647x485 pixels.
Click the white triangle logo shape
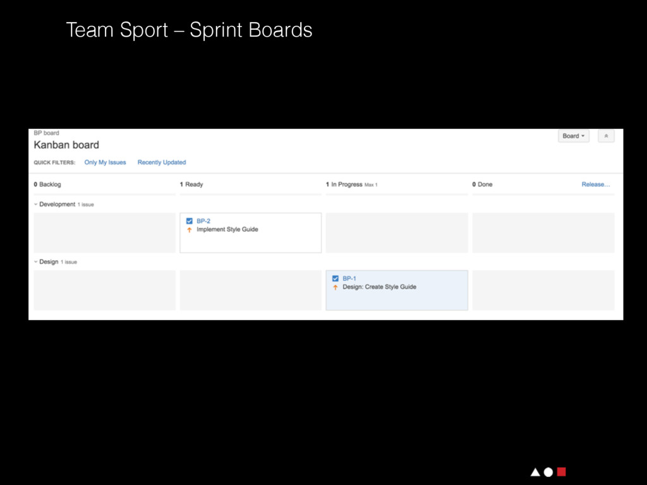[535, 472]
